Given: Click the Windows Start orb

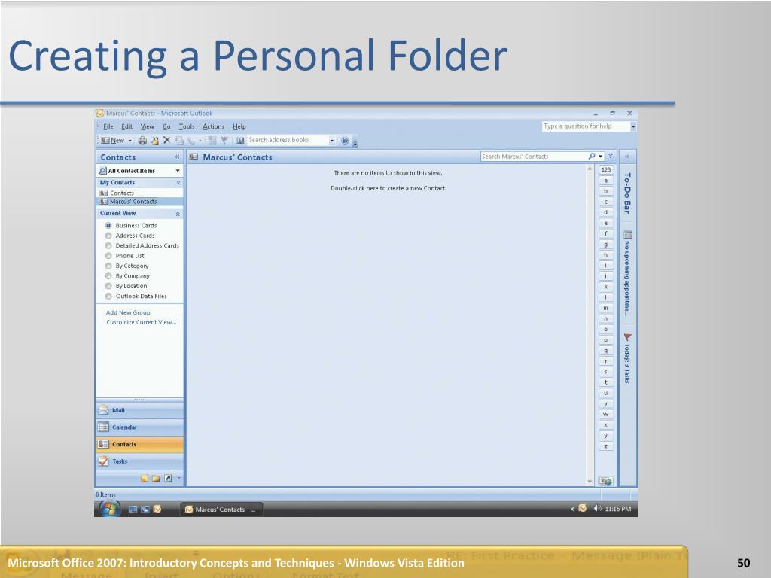Looking at the screenshot, I should click(110, 510).
